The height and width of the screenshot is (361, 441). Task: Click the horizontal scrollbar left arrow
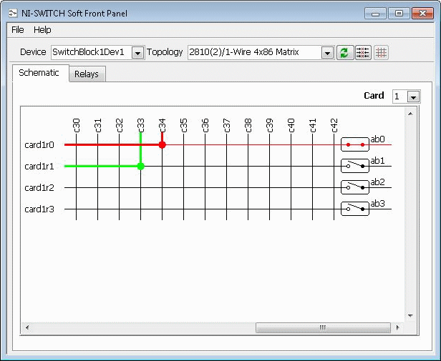27,328
